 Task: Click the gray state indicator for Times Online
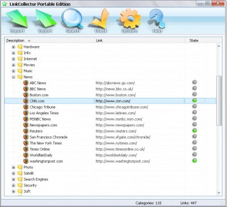click(x=195, y=148)
